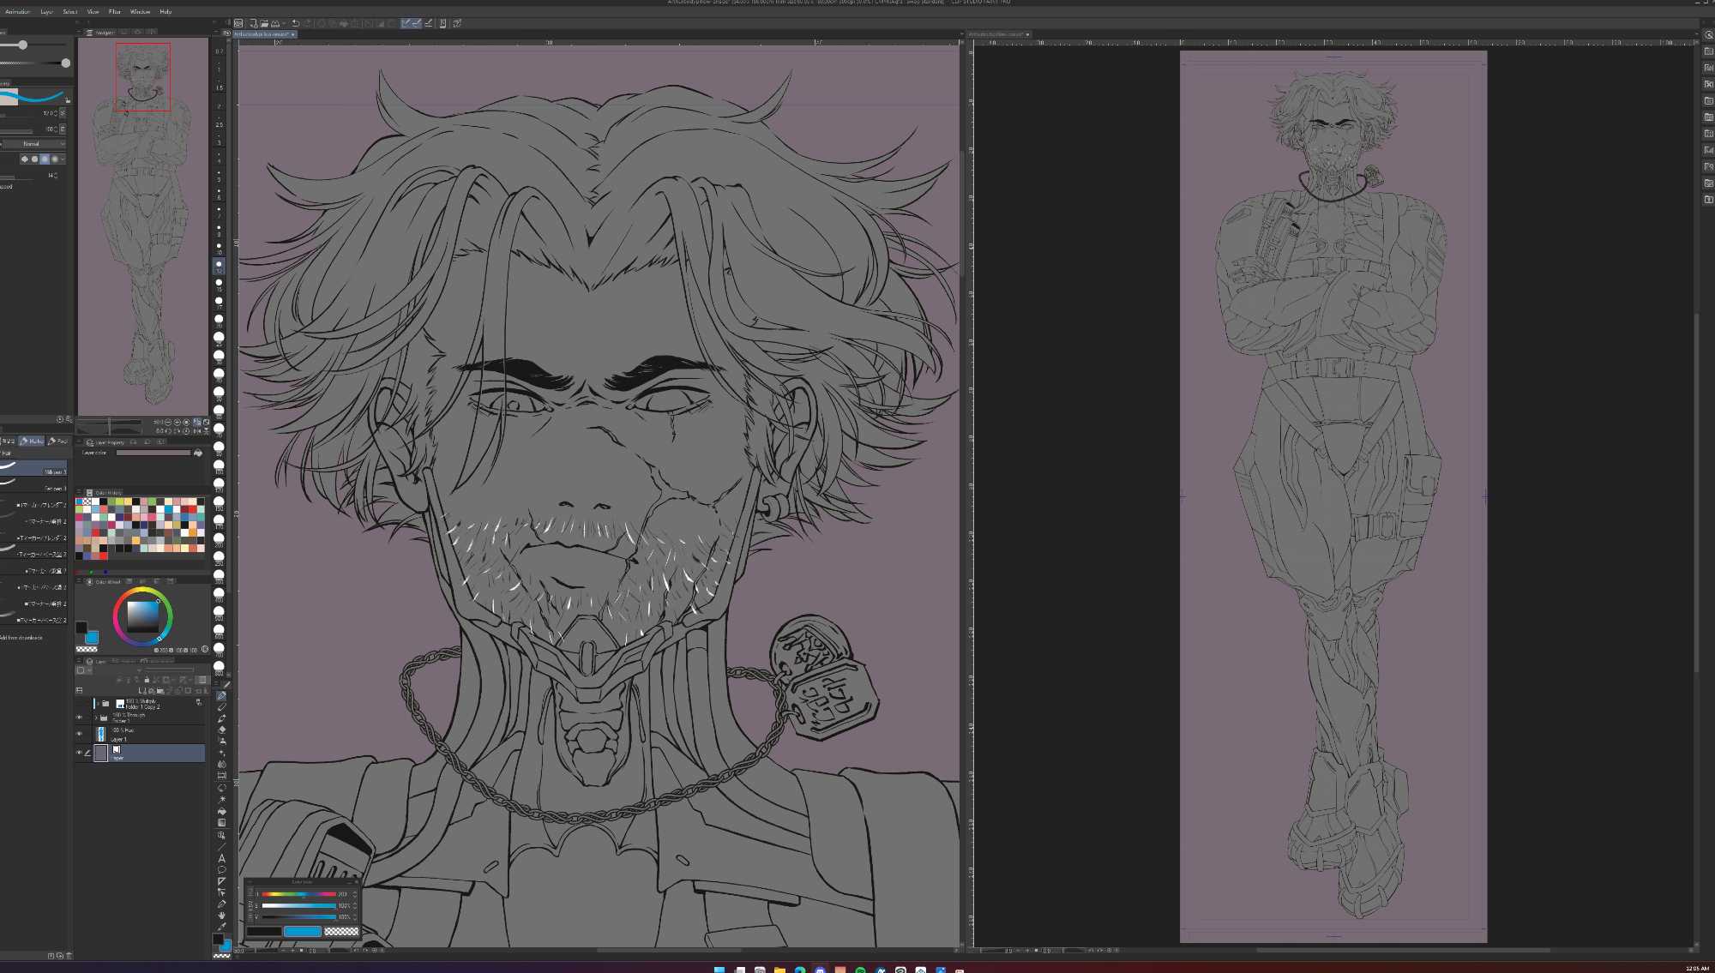Select the Auto select magic wand tool
This screenshot has height=973, width=1715.
(x=221, y=799)
